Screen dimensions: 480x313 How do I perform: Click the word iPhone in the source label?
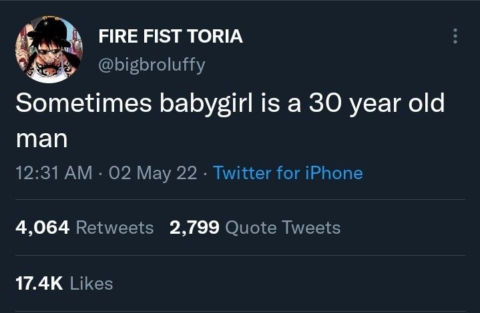click(332, 173)
